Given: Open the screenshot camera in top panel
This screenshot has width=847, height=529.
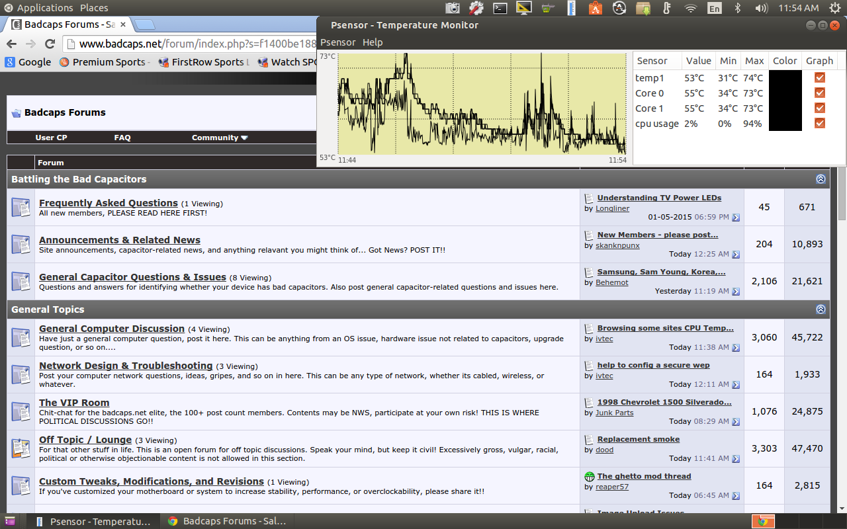Looking at the screenshot, I should tap(453, 8).
